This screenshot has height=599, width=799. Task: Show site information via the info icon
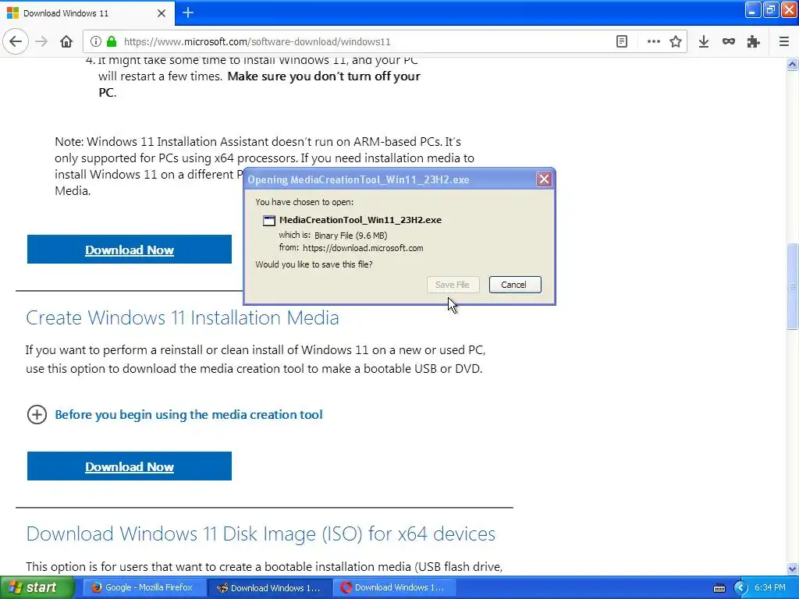tap(95, 42)
